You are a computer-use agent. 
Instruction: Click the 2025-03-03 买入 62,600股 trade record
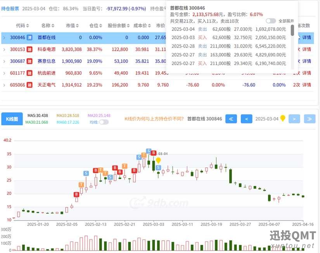click(229, 38)
